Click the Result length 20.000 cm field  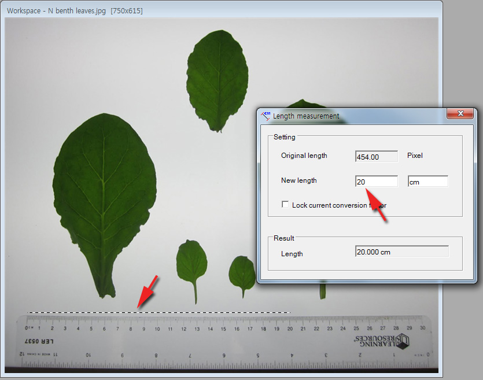point(401,252)
